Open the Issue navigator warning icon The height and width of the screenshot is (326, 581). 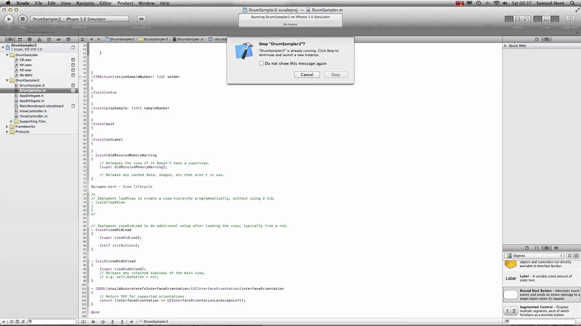click(39, 39)
